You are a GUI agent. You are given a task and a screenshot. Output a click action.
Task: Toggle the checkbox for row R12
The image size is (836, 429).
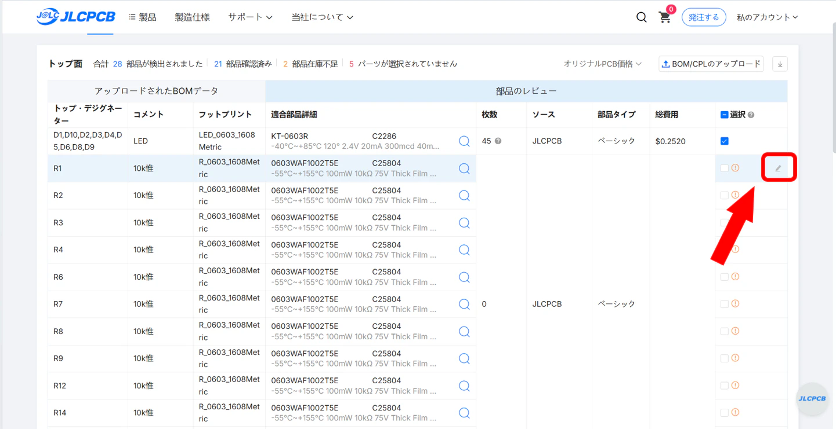(x=724, y=386)
